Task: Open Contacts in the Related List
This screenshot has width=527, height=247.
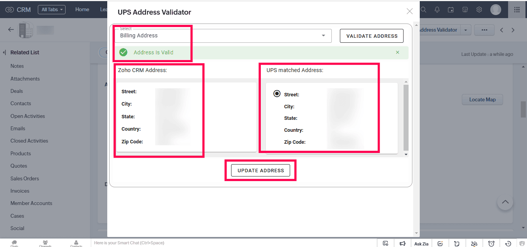Action: coord(21,103)
